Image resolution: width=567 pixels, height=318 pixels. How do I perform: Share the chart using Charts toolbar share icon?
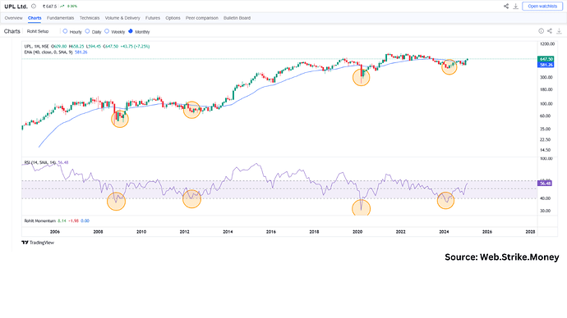pos(550,31)
